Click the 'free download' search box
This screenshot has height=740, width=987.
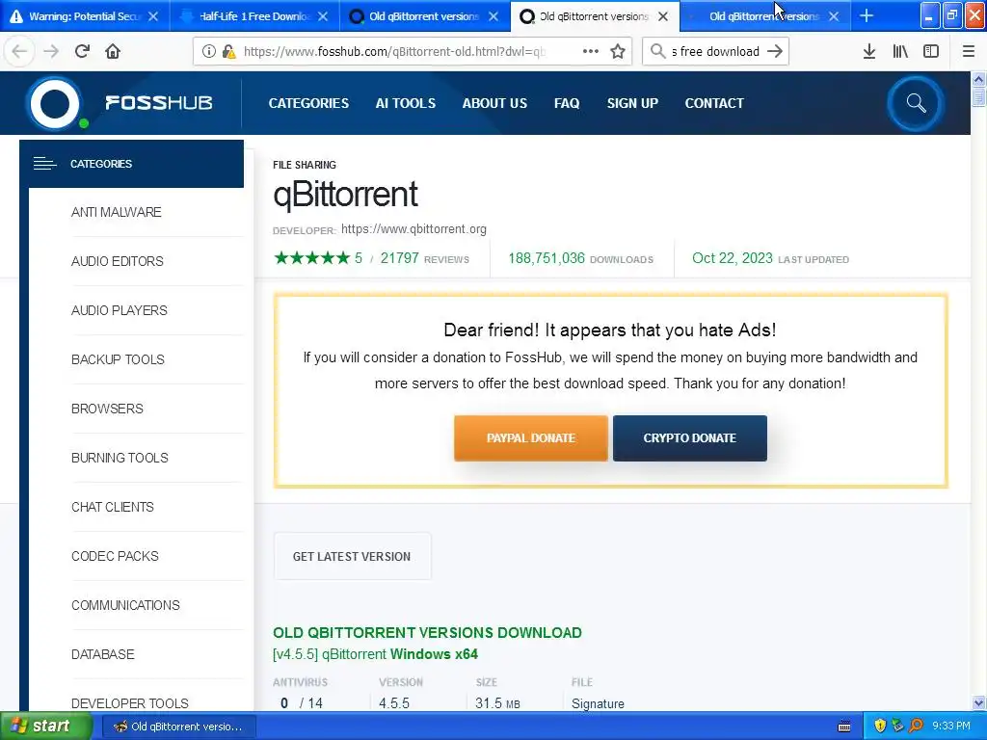click(715, 52)
